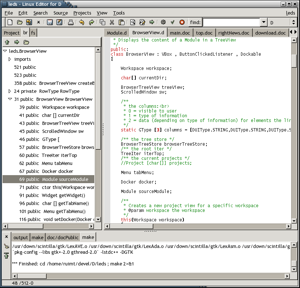The image size is (300, 288).
Task: Click the Find magnifier-on-page icon
Action: (133, 22)
